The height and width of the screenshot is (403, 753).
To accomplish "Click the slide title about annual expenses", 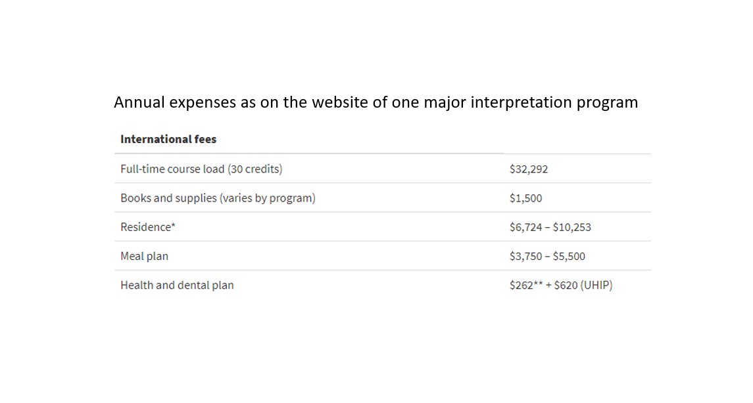I will click(376, 102).
